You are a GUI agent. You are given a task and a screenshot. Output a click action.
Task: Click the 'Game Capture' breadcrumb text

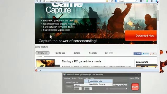coord(41,47)
